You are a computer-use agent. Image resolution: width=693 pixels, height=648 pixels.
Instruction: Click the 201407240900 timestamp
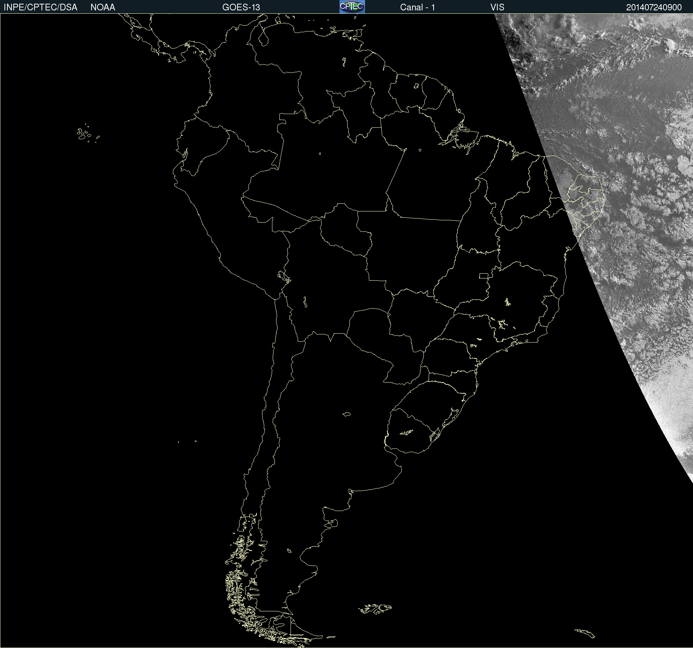click(x=654, y=7)
